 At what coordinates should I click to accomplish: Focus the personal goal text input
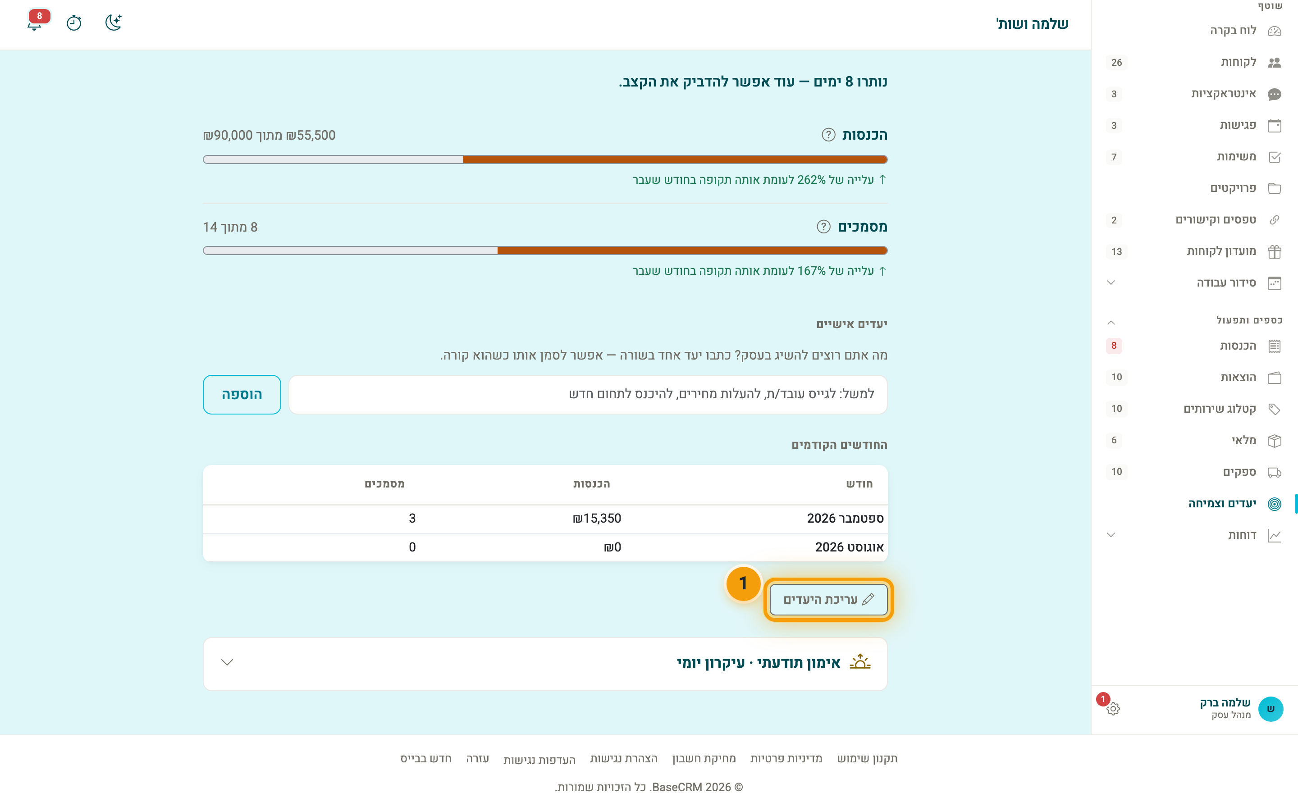pyautogui.click(x=588, y=394)
